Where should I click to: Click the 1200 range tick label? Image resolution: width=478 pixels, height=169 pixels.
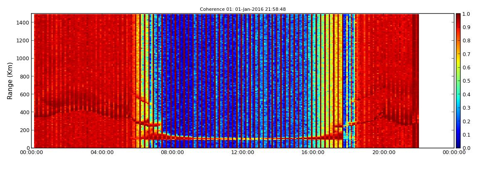[23, 41]
